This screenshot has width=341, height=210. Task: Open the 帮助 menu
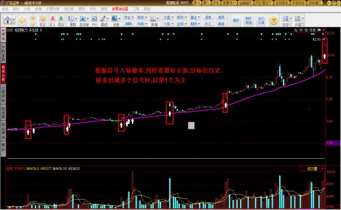click(147, 9)
